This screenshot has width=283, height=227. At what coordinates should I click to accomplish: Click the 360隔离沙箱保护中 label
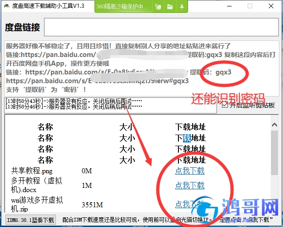123,7
